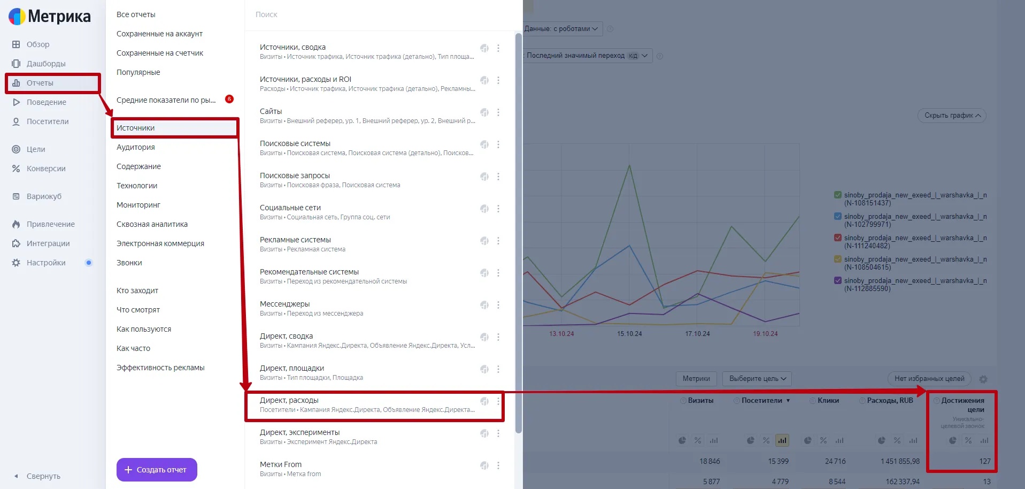Select the Аудитория report category

136,147
